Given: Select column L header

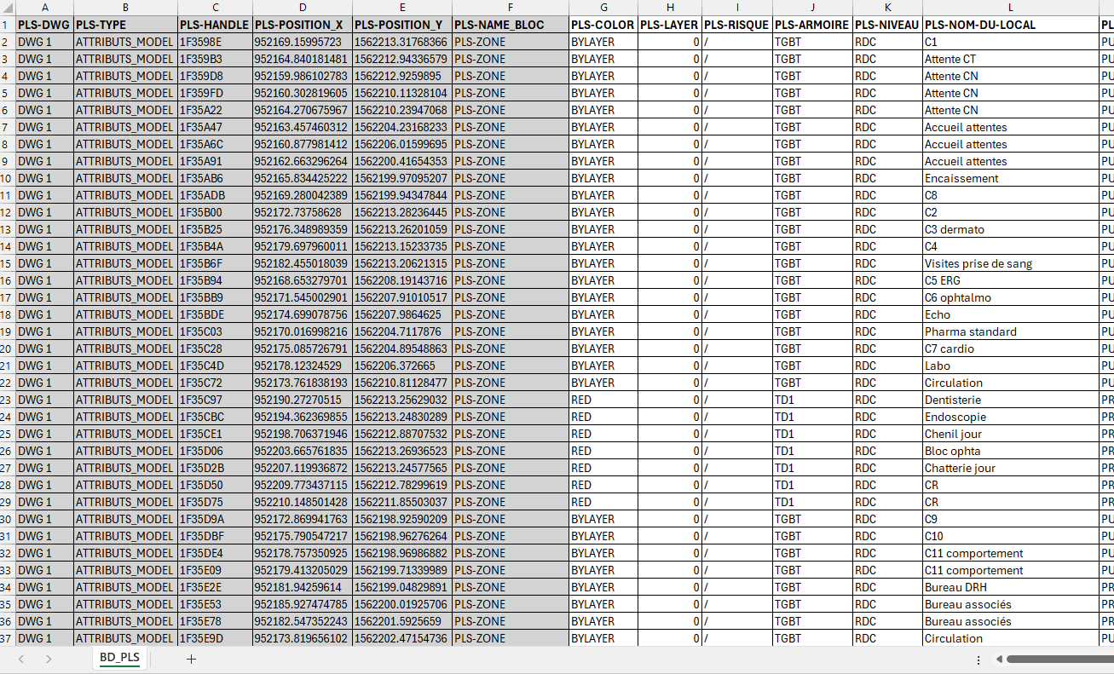Looking at the screenshot, I should click(1010, 7).
